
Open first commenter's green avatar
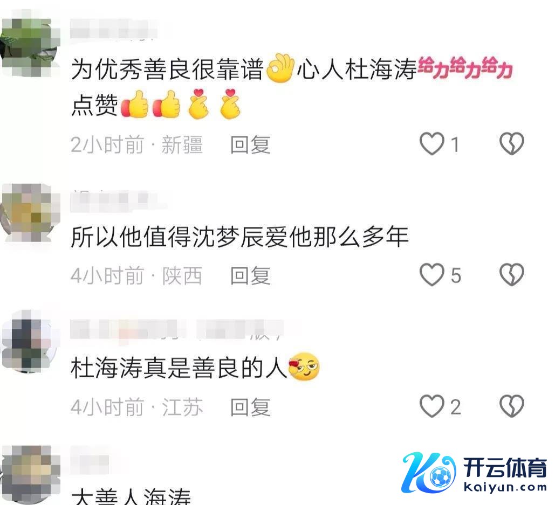[x=30, y=43]
